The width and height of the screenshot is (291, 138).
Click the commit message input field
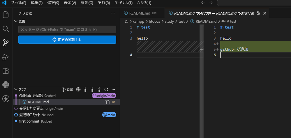tap(67, 29)
